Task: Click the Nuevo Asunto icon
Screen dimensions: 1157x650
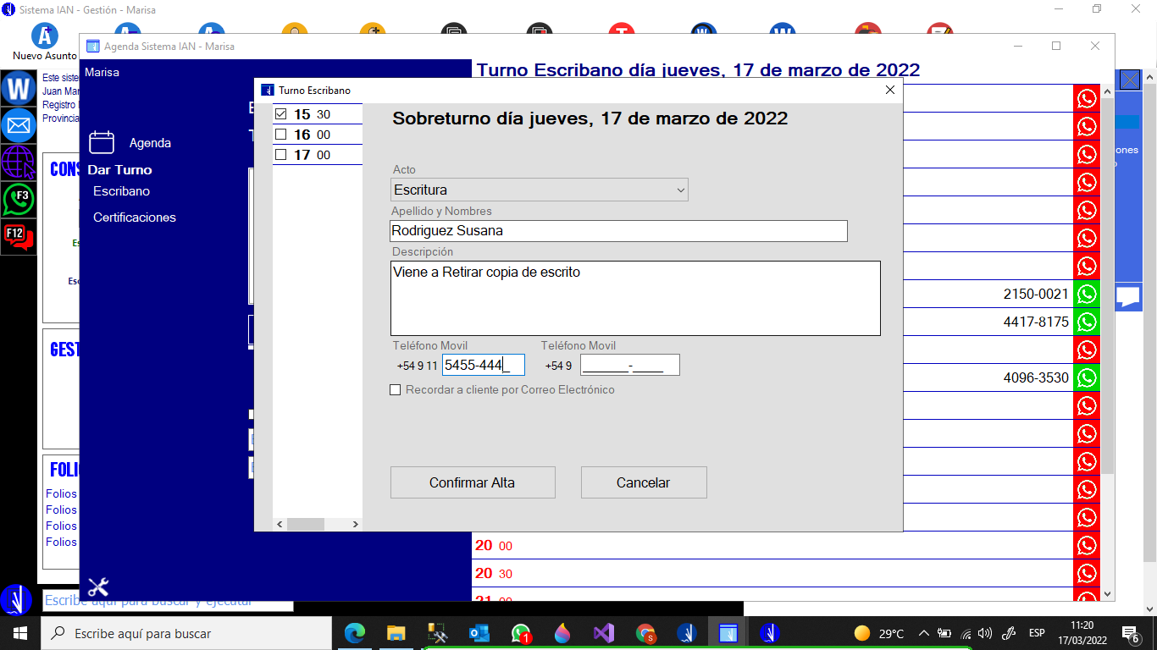Action: click(x=45, y=37)
